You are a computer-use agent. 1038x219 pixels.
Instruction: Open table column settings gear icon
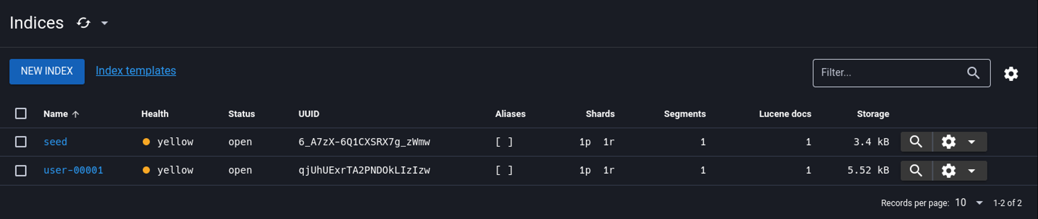tap(1010, 74)
